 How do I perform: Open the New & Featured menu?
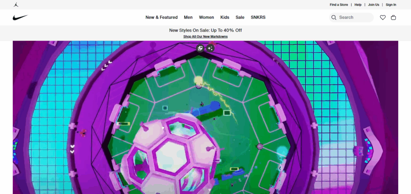(x=161, y=18)
